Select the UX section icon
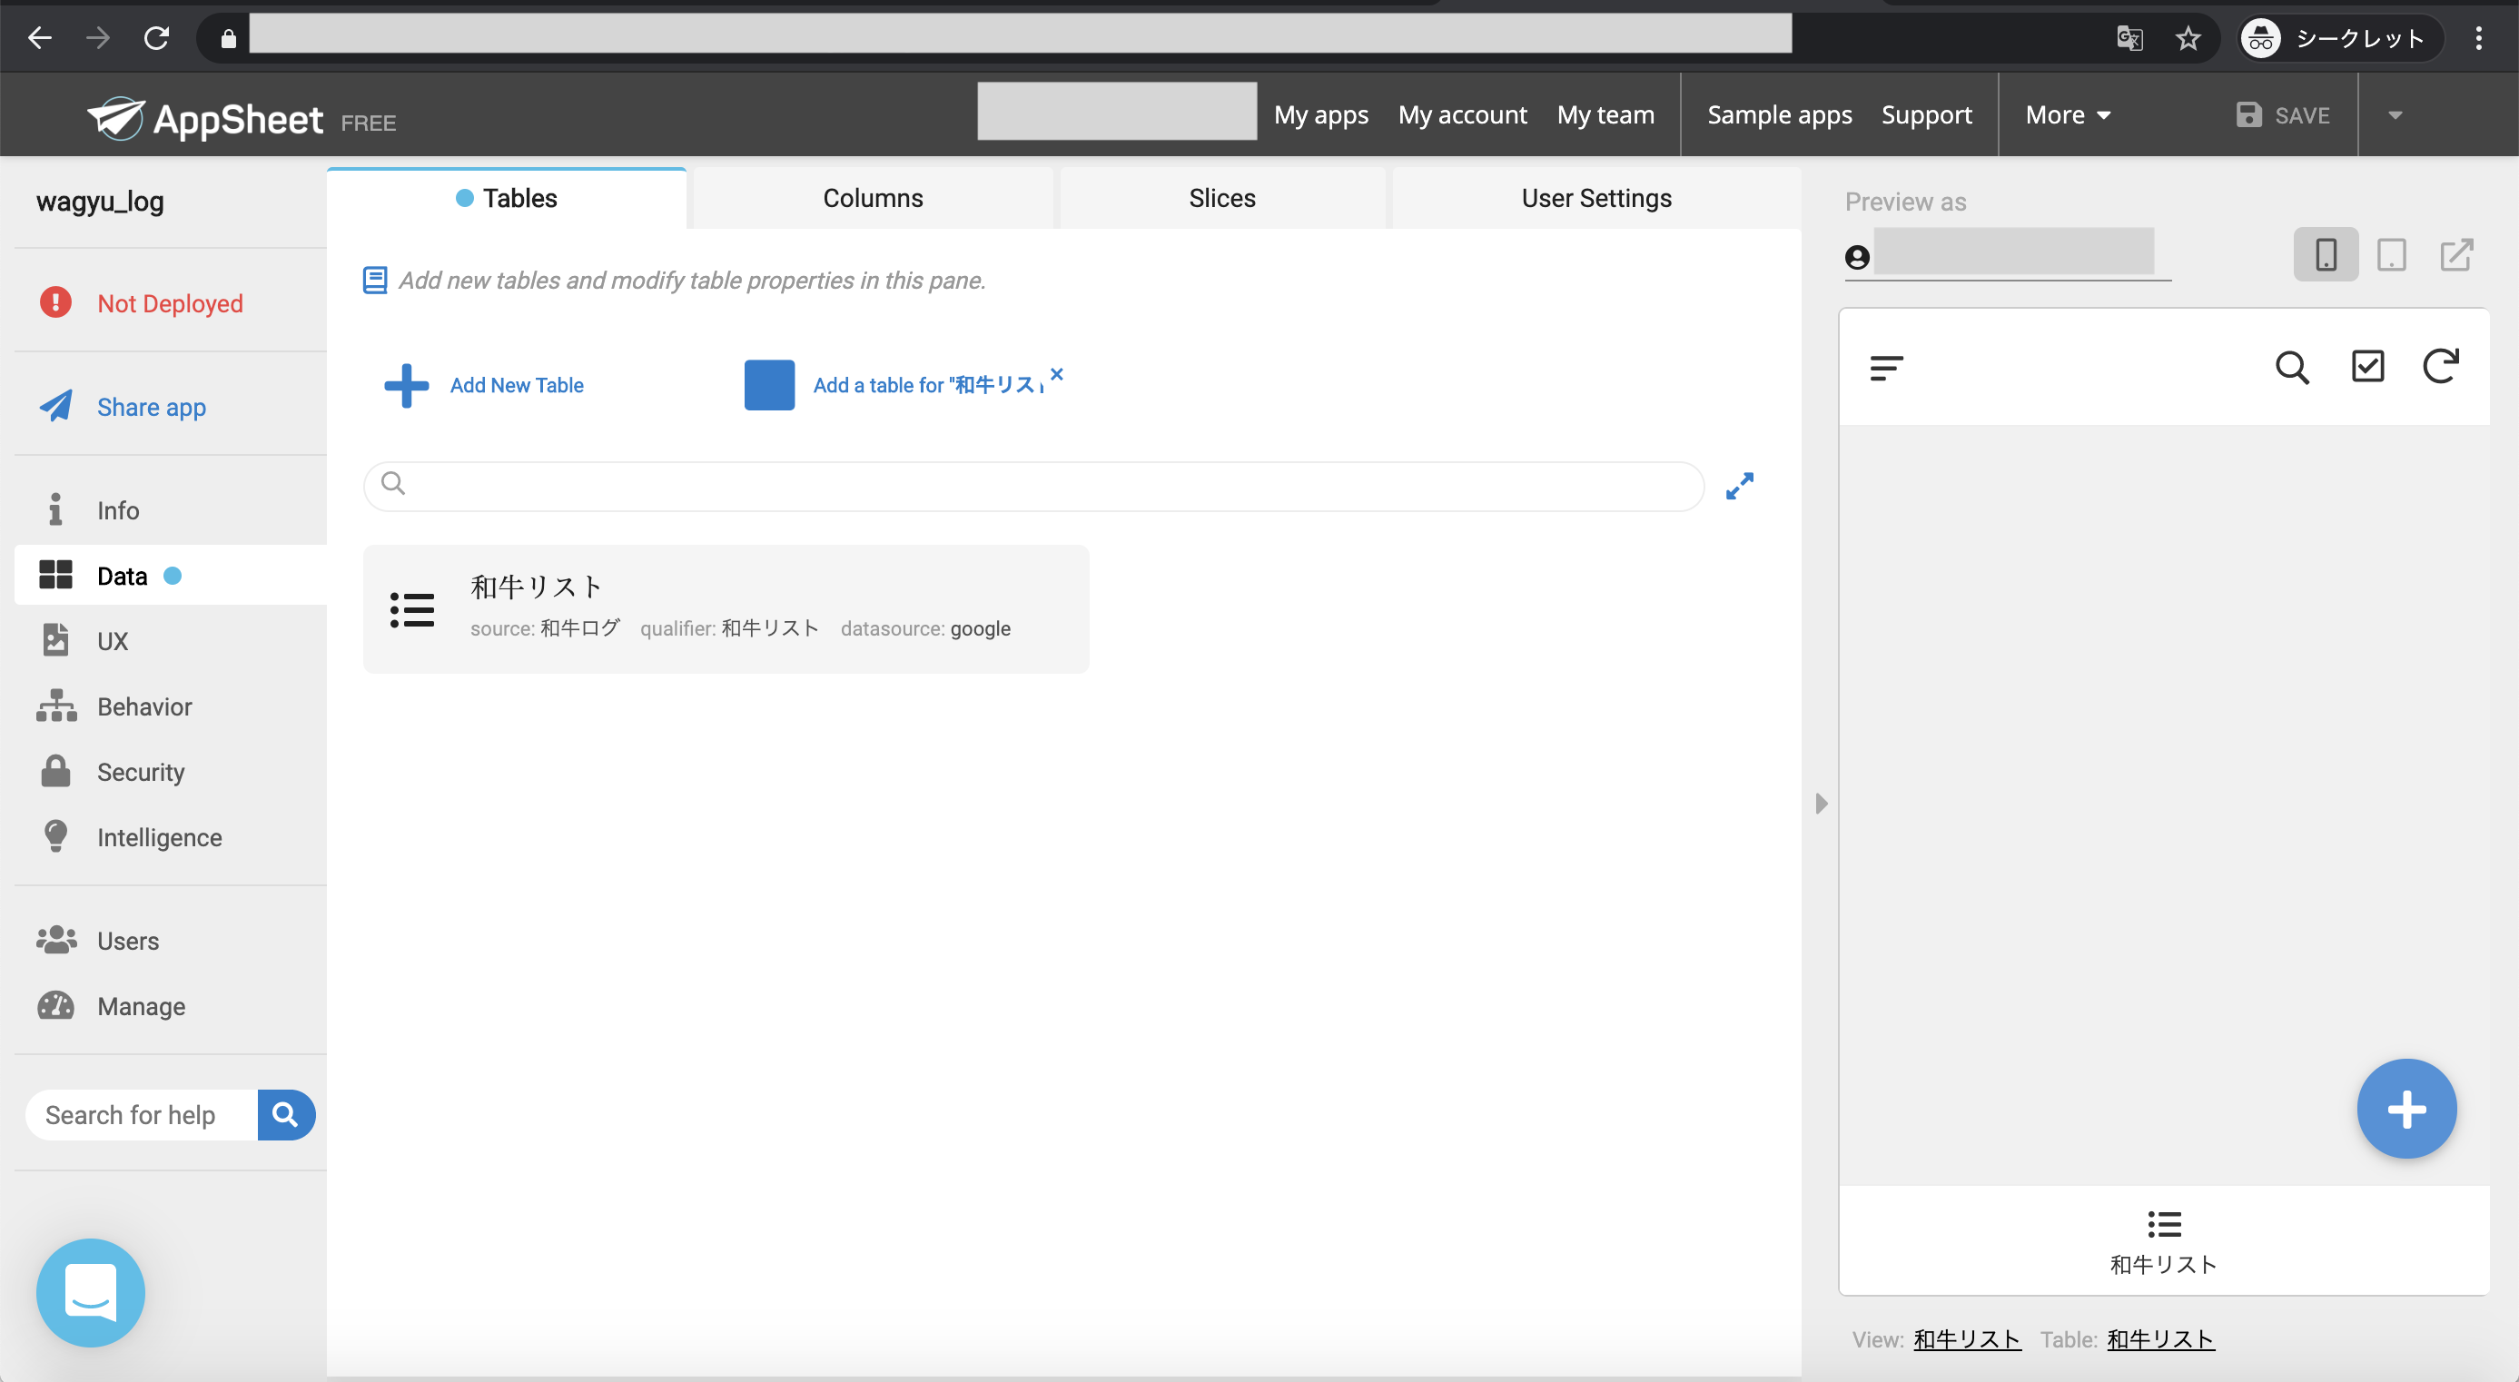This screenshot has height=1382, width=2519. point(55,641)
